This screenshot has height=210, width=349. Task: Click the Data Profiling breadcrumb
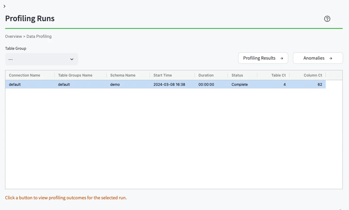click(39, 36)
